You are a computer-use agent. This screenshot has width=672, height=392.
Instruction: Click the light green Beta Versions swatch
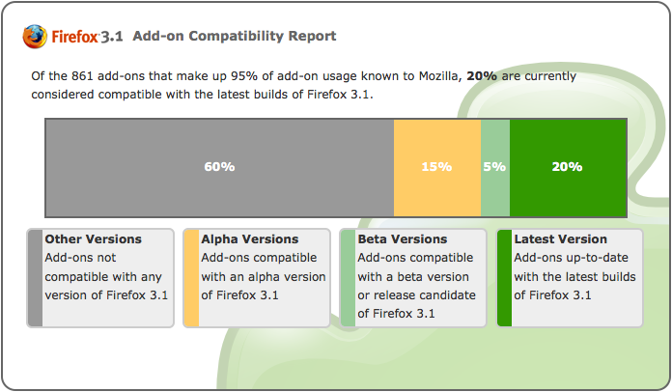(x=348, y=278)
